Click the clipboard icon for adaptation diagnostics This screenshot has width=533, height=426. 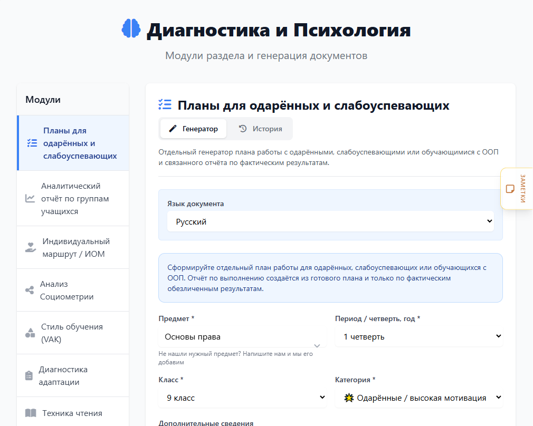[x=29, y=375]
